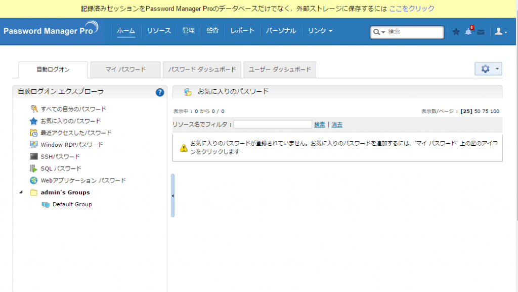Image resolution: width=518 pixels, height=292 pixels.
Task: Open the gear settings dropdown
Action: pyautogui.click(x=488, y=69)
